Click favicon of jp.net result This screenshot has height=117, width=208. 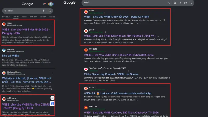pyautogui.click(x=86, y=31)
